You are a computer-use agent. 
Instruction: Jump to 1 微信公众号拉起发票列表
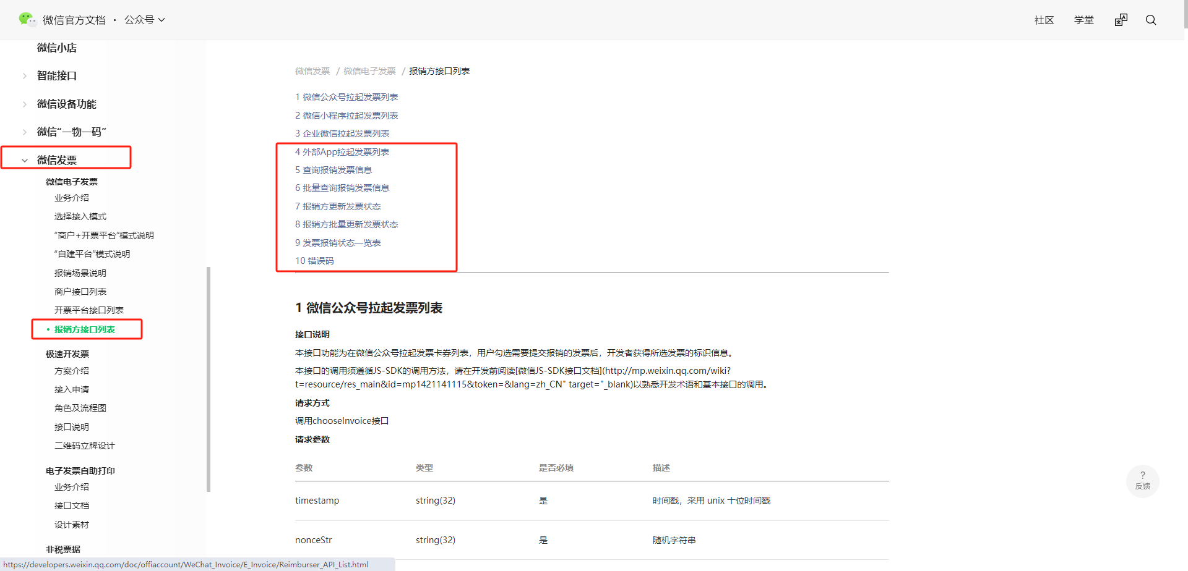pos(346,97)
